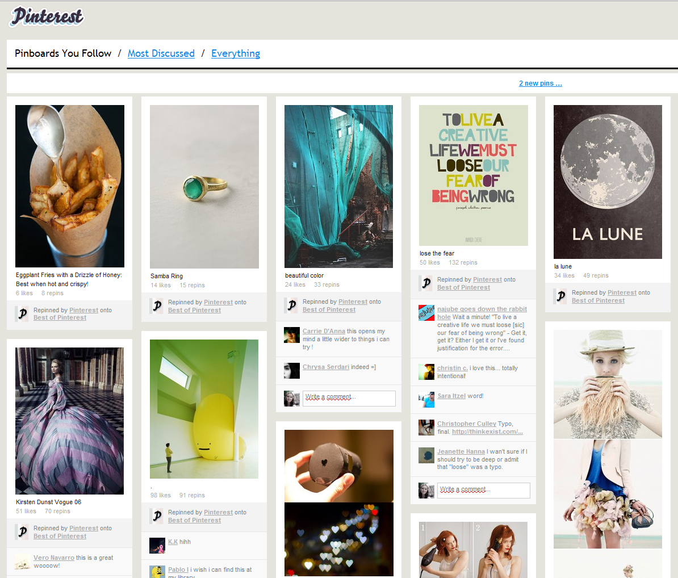
Task: Click the Pinterest logo
Action: click(47, 16)
